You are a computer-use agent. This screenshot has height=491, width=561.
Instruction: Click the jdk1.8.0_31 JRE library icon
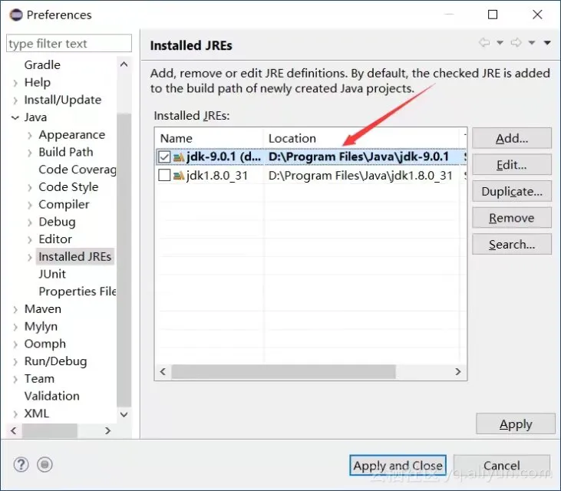(x=179, y=176)
